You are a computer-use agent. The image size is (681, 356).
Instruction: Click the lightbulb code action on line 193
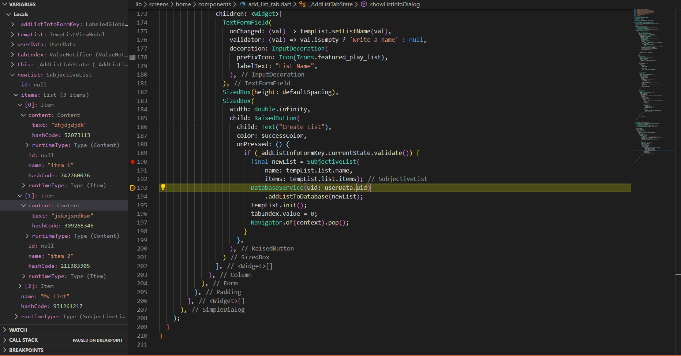click(163, 187)
